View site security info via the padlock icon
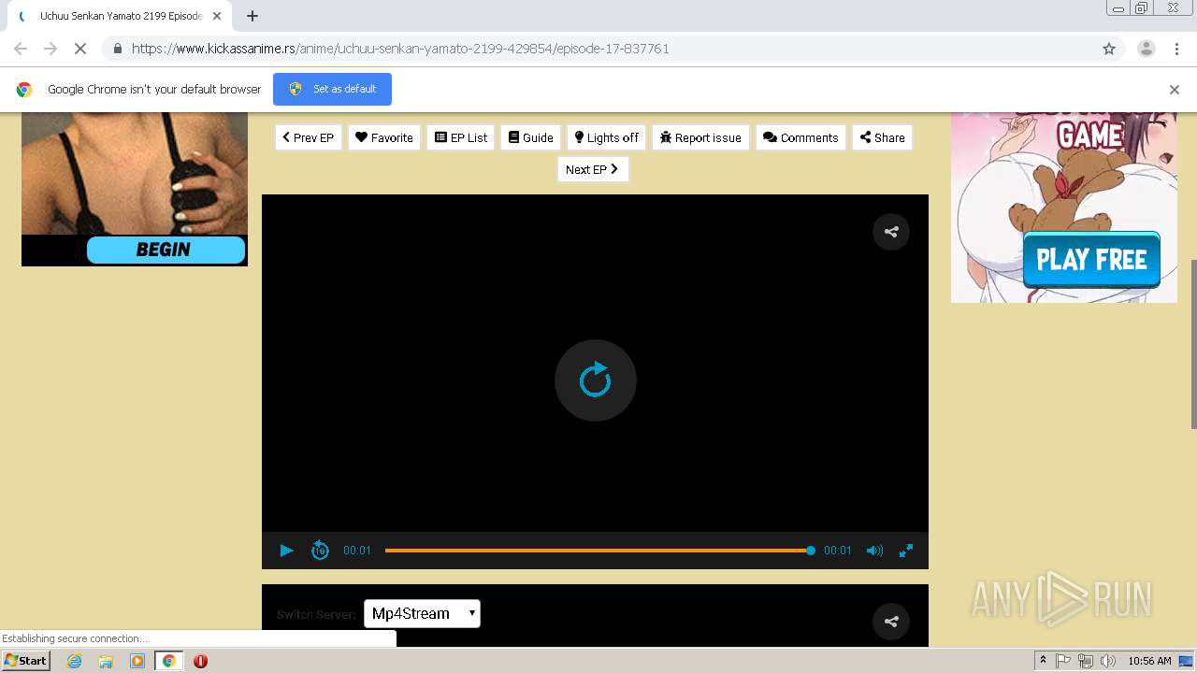The height and width of the screenshot is (673, 1197). coord(117,49)
